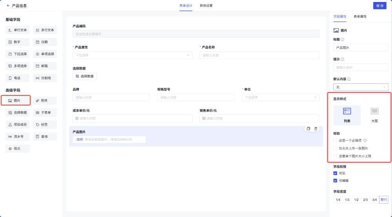Uncheck the 可编辑 permission checkbox

click(335, 181)
